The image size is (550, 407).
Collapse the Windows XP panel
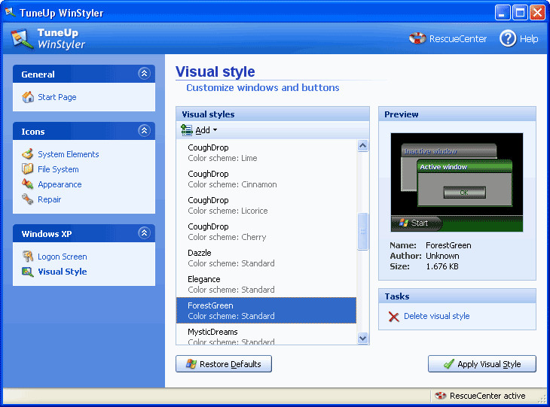144,233
